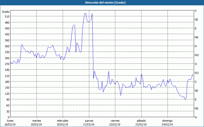The width and height of the screenshot is (204, 127).
Task: Click the date 21/02/19
Action: [89, 124]
